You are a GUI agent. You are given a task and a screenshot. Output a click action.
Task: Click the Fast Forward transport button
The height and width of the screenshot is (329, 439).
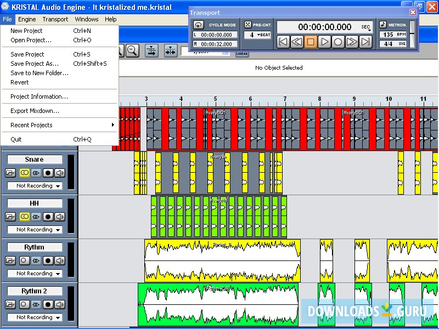tap(352, 42)
